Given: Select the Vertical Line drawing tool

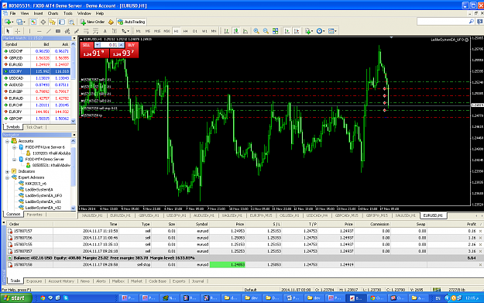Looking at the screenshot, I should click(x=29, y=31).
